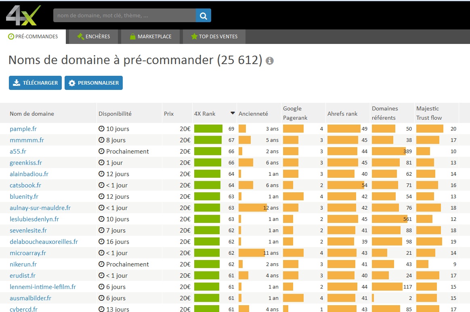The image size is (470, 312).
Task: Click the 561 referring domains value
Action: [x=408, y=219]
